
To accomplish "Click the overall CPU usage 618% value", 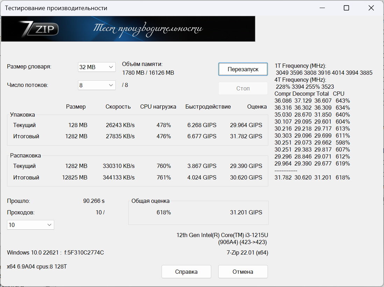I will click(164, 212).
